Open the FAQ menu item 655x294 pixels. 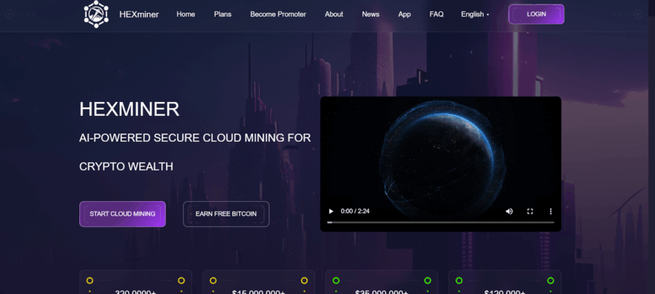(436, 14)
